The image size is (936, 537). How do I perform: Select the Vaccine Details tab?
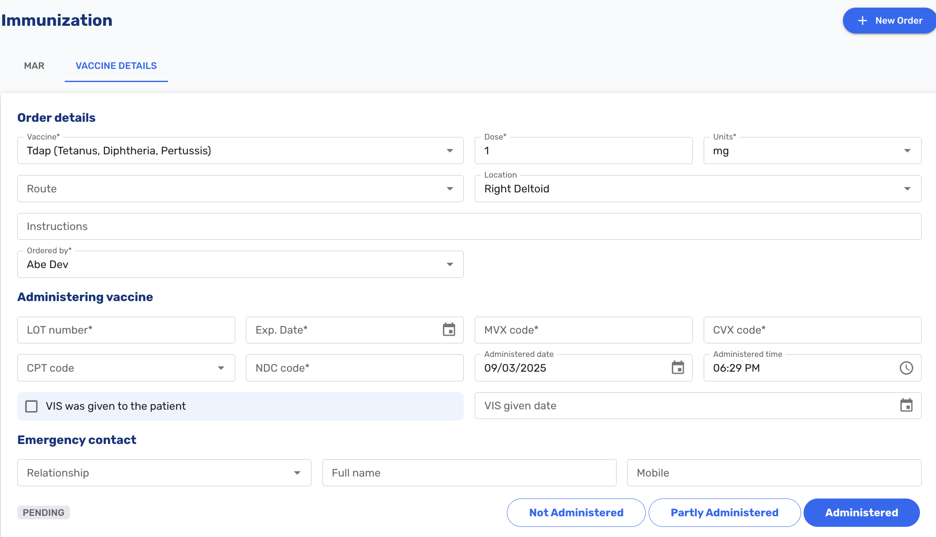[116, 66]
